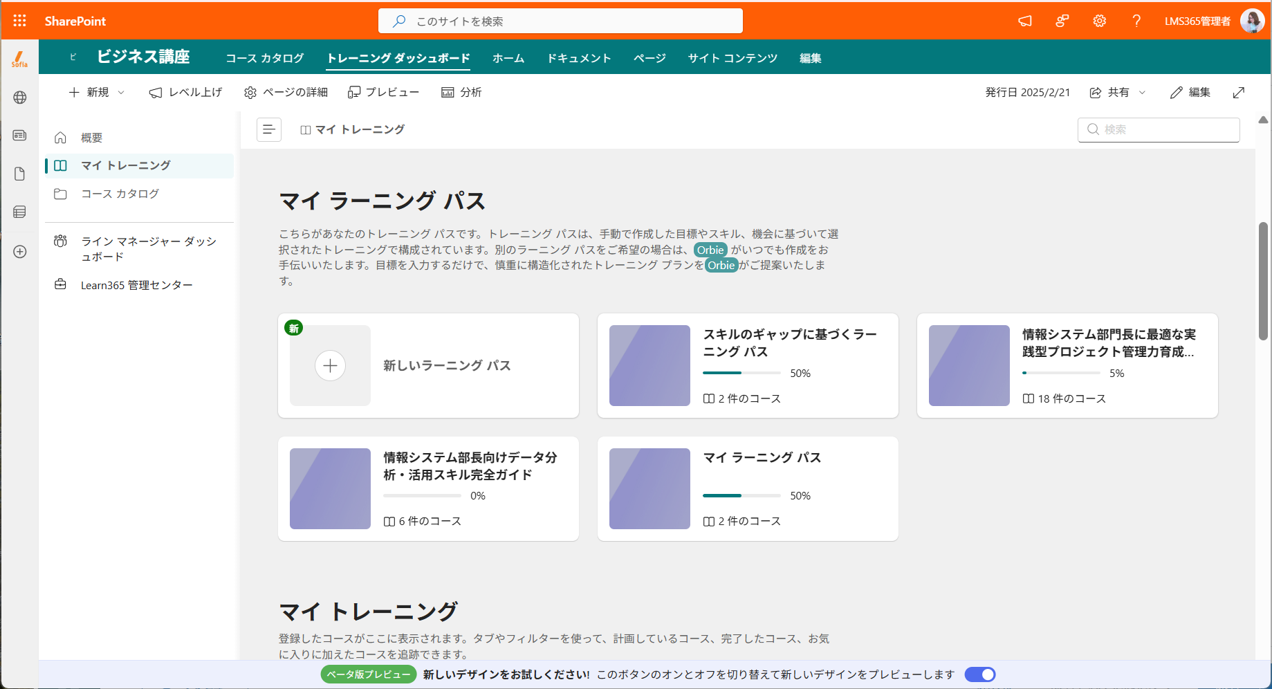Click the スキルのギャップ card thumbnail
Image resolution: width=1272 pixels, height=689 pixels.
tap(649, 365)
